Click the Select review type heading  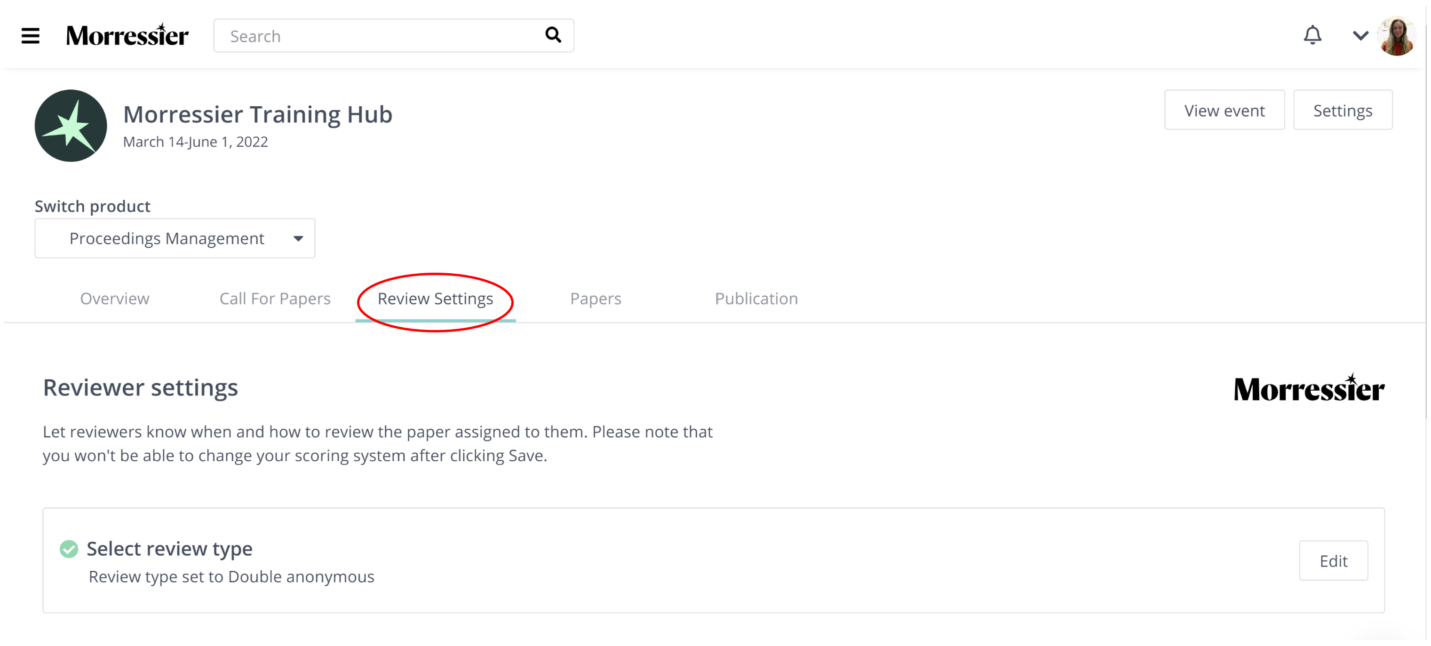click(169, 549)
